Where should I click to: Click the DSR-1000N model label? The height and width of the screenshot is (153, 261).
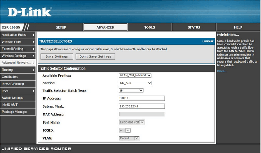pyautogui.click(x=11, y=27)
